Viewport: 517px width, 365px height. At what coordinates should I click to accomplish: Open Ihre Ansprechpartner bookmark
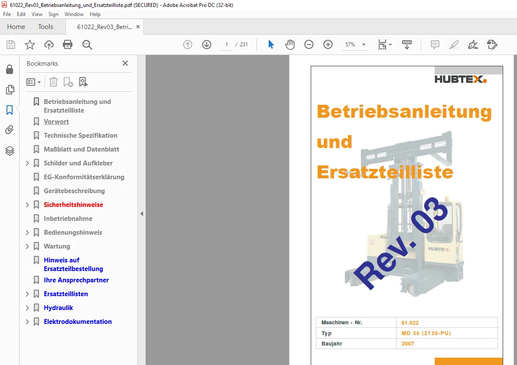[76, 280]
